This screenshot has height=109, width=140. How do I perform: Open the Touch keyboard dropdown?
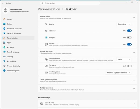118,73
